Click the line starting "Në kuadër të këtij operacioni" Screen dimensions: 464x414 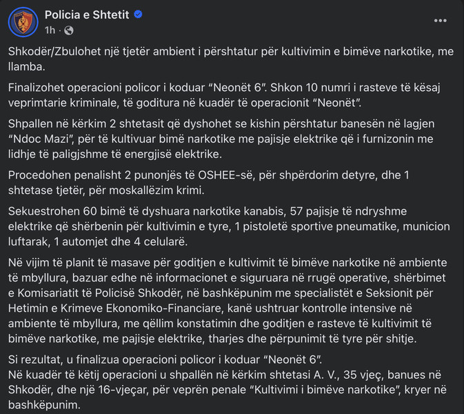pyautogui.click(x=228, y=390)
